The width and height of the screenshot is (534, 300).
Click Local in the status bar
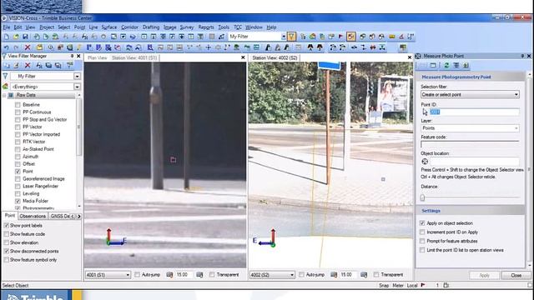[x=412, y=285]
